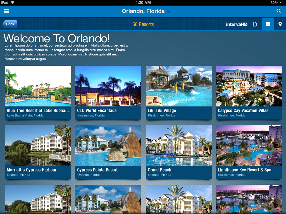Tap the 50 Resorts count label

(x=143, y=24)
